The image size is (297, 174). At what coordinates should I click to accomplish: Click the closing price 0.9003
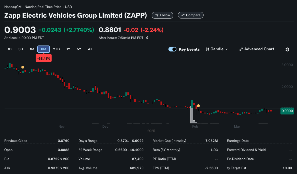coord(20,30)
